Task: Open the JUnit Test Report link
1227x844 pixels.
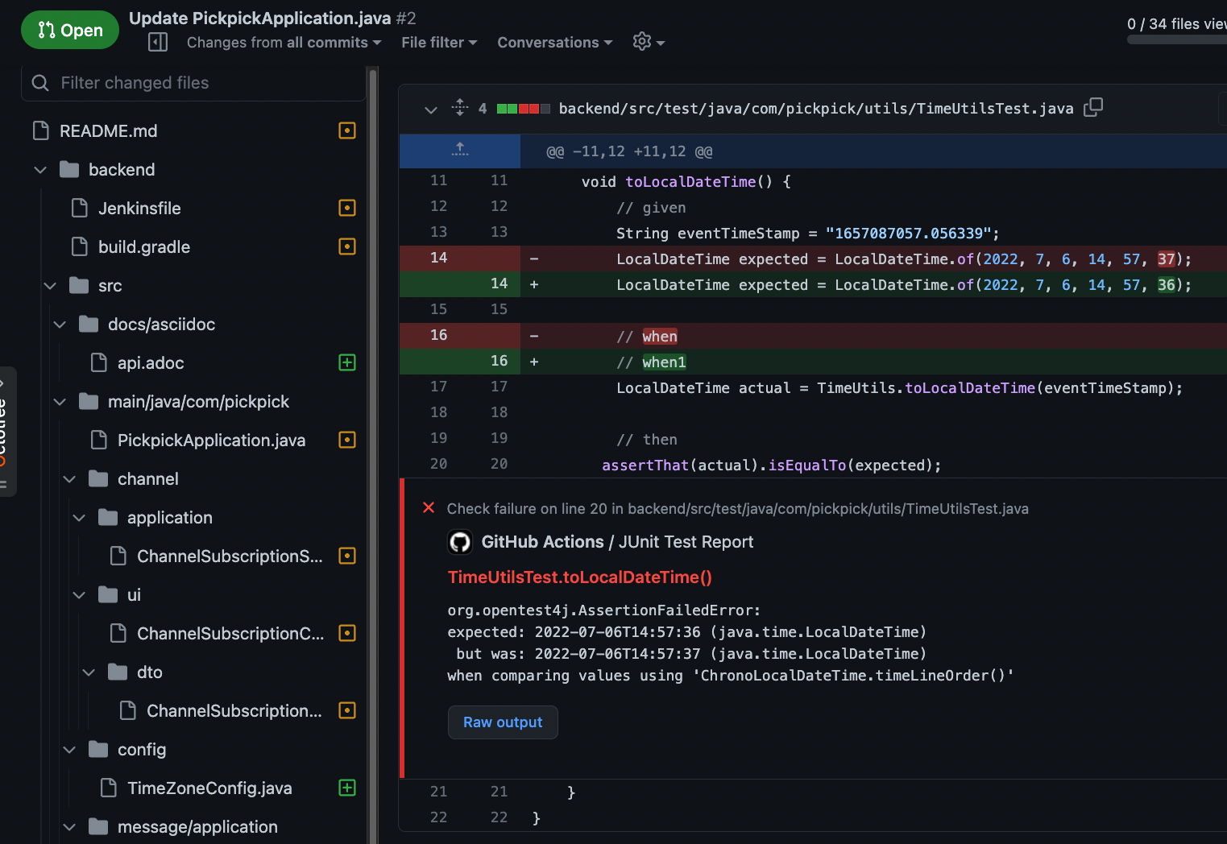Action: coord(686,542)
